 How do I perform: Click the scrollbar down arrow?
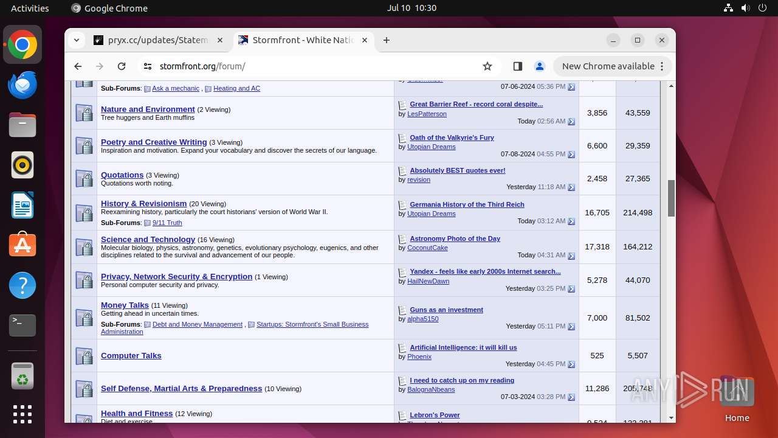[671, 418]
